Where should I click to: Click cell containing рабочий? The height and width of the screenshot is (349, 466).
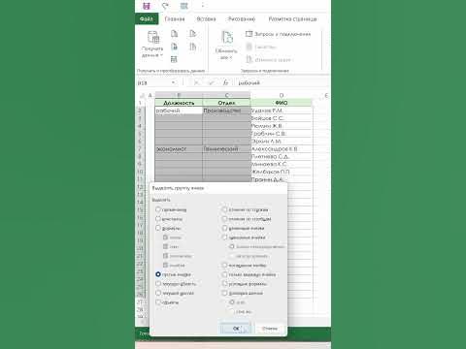pyautogui.click(x=179, y=111)
